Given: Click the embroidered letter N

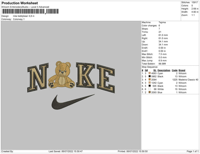Looking at the screenshot, I should click(x=38, y=77).
